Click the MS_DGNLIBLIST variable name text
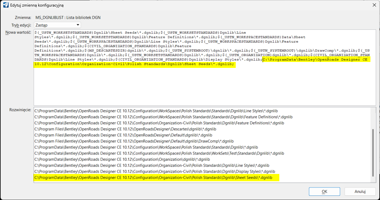Screen dimensions: 380x200 coord(68,17)
